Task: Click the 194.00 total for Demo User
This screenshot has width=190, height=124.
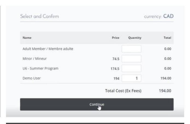Action: pos(166,78)
